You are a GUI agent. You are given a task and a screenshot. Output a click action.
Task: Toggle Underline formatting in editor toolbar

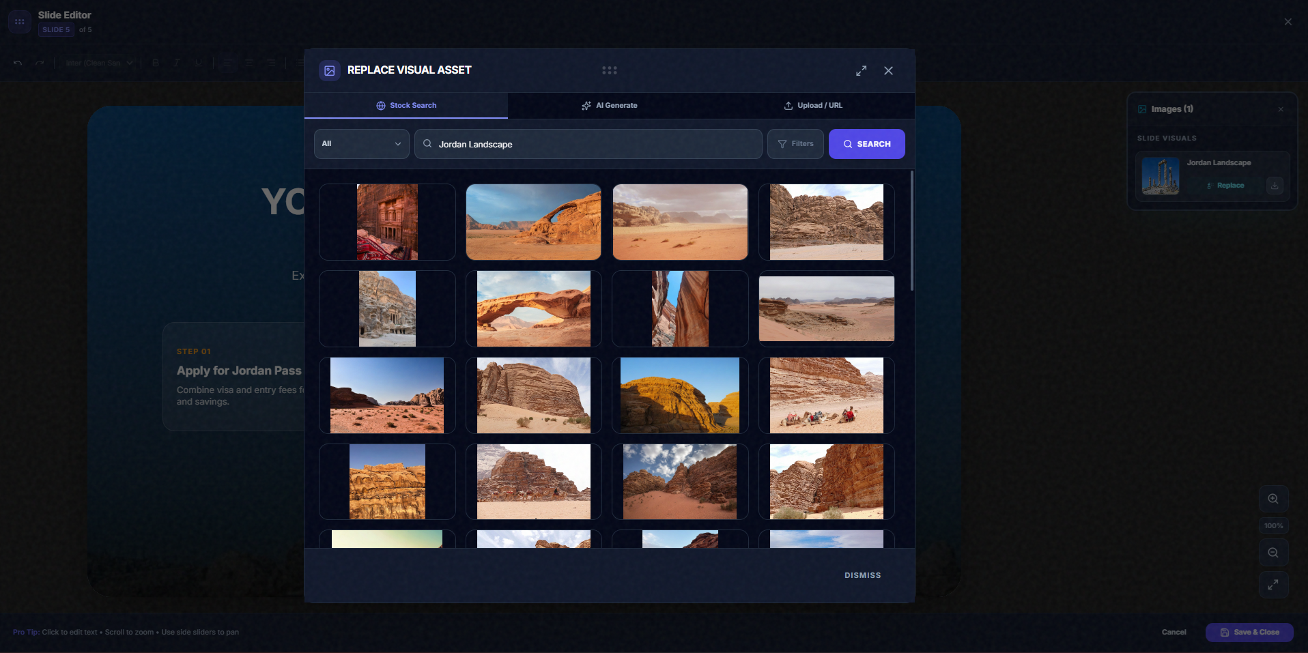(x=198, y=63)
